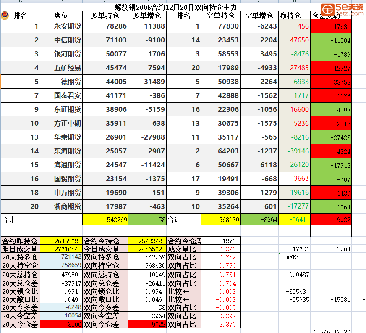Click the 五矿经易 seat cell

pos(61,68)
